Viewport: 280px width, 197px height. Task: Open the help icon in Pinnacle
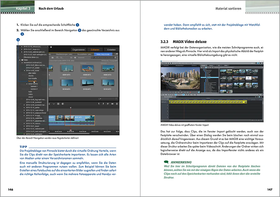(x=51, y=47)
